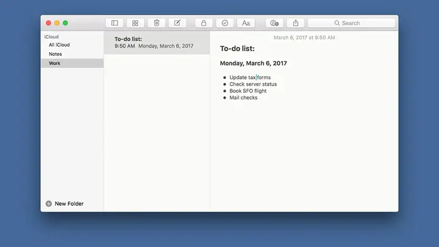Click the plus icon beside New Folder

(x=49, y=204)
